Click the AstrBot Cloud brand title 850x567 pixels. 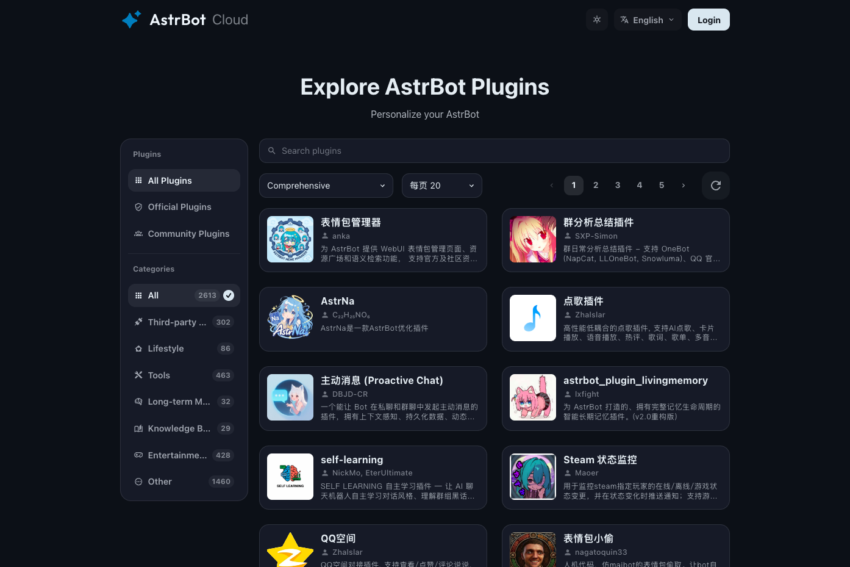pos(199,20)
